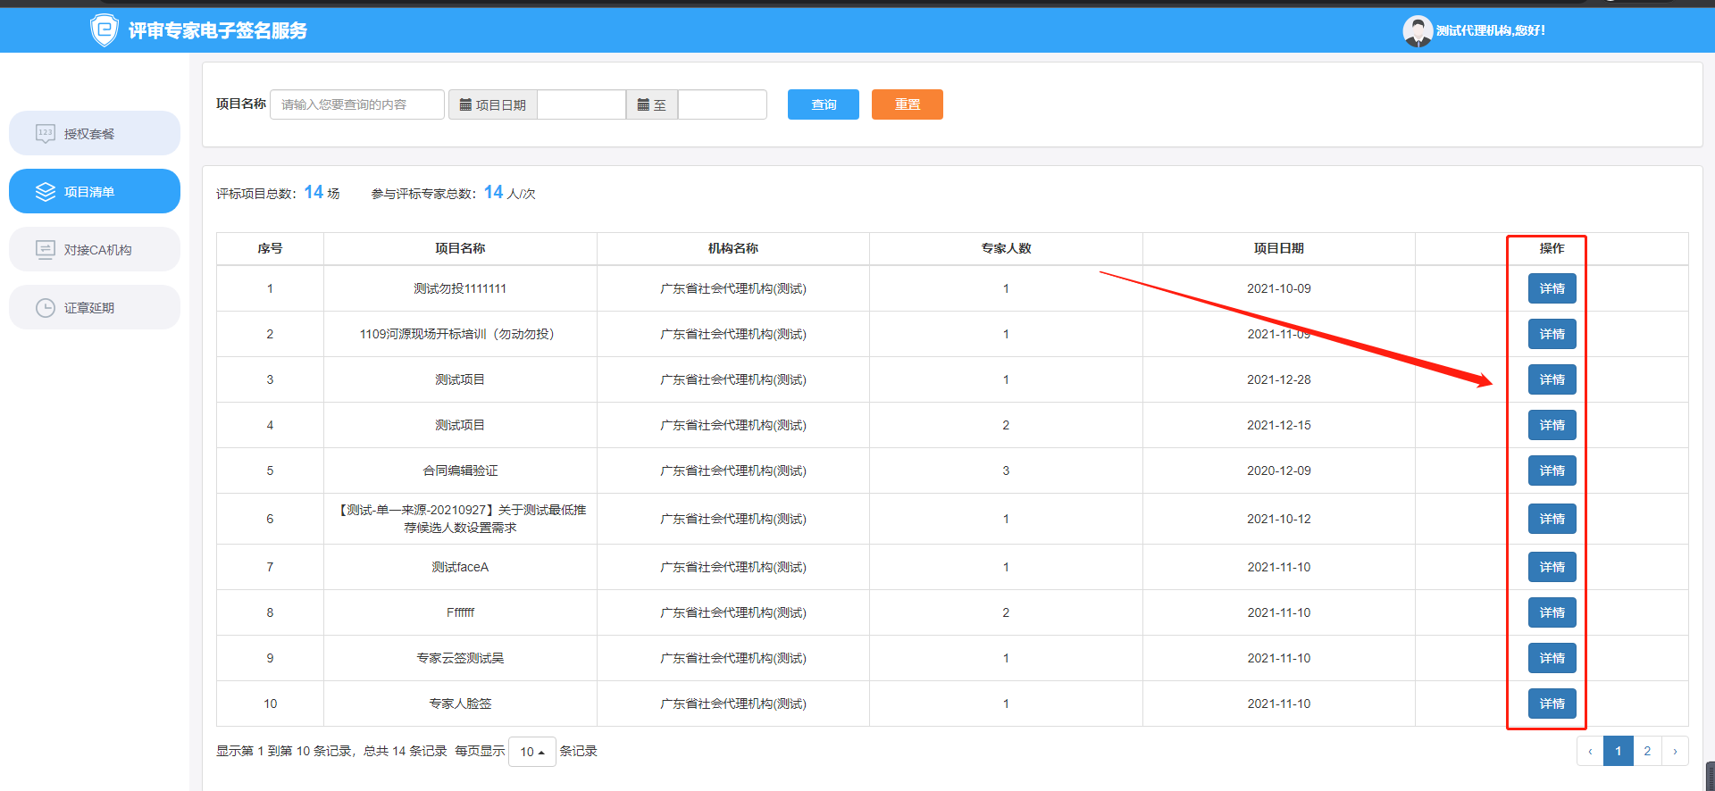Open 详情 for 专家云签测试吴
Image resolution: width=1715 pixels, height=791 pixels.
point(1552,658)
